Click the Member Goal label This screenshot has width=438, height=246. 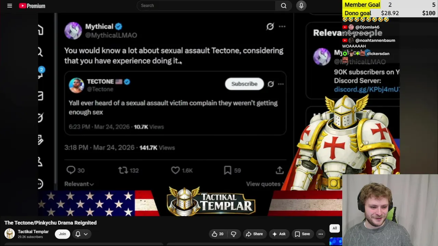click(x=362, y=5)
